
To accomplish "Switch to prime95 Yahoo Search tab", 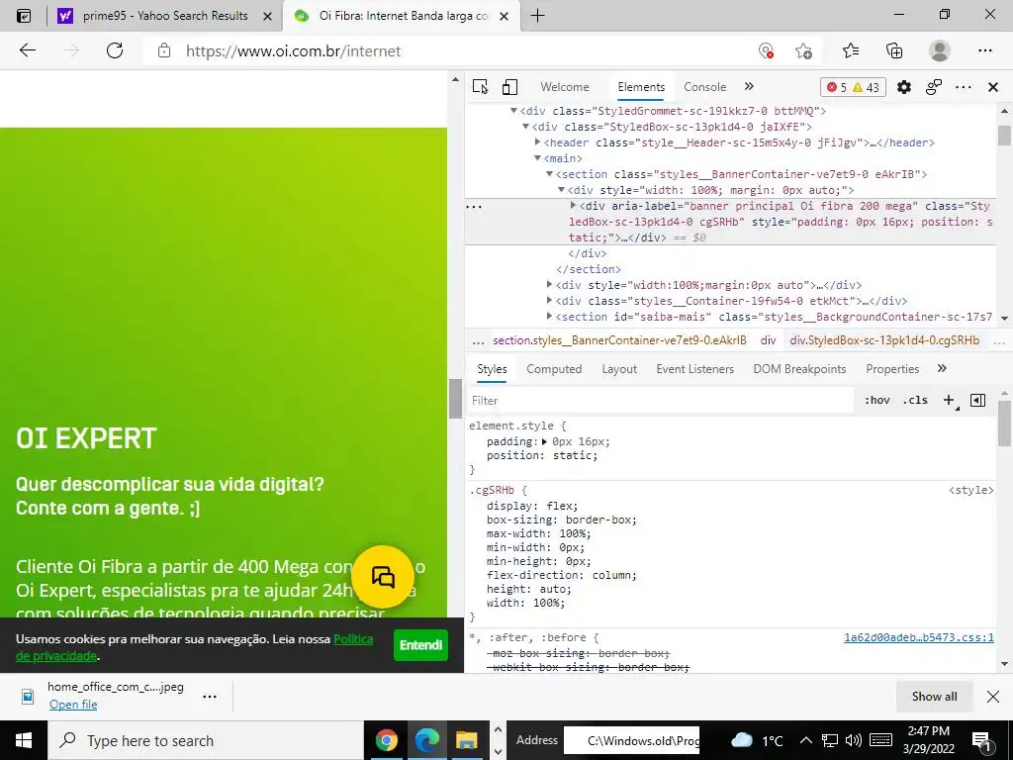I will pos(165,16).
